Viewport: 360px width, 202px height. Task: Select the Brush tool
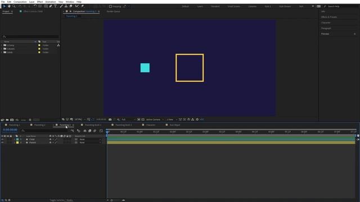point(61,6)
